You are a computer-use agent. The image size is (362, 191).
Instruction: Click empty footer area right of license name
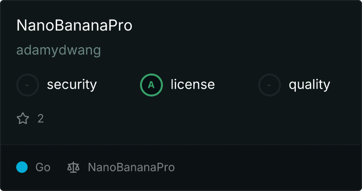point(267,167)
